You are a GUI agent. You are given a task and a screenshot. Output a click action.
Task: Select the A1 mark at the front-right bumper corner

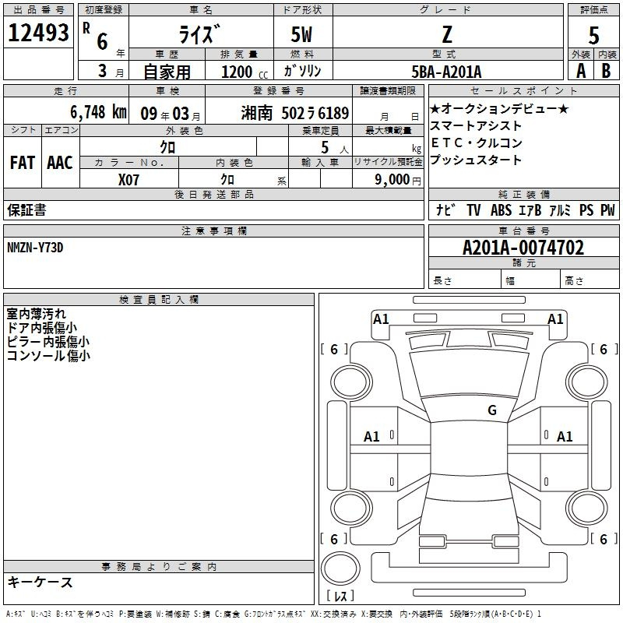click(555, 319)
